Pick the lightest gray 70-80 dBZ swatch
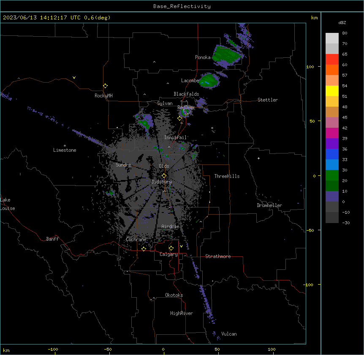The image size is (364, 355). pyautogui.click(x=332, y=38)
